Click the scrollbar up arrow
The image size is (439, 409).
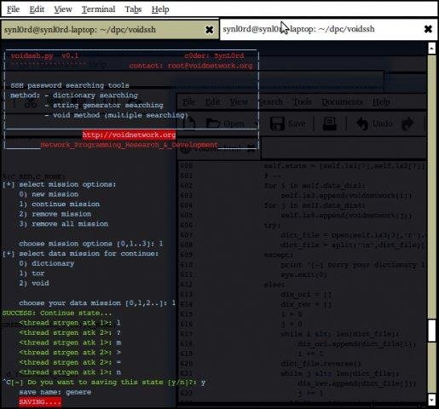click(x=431, y=49)
